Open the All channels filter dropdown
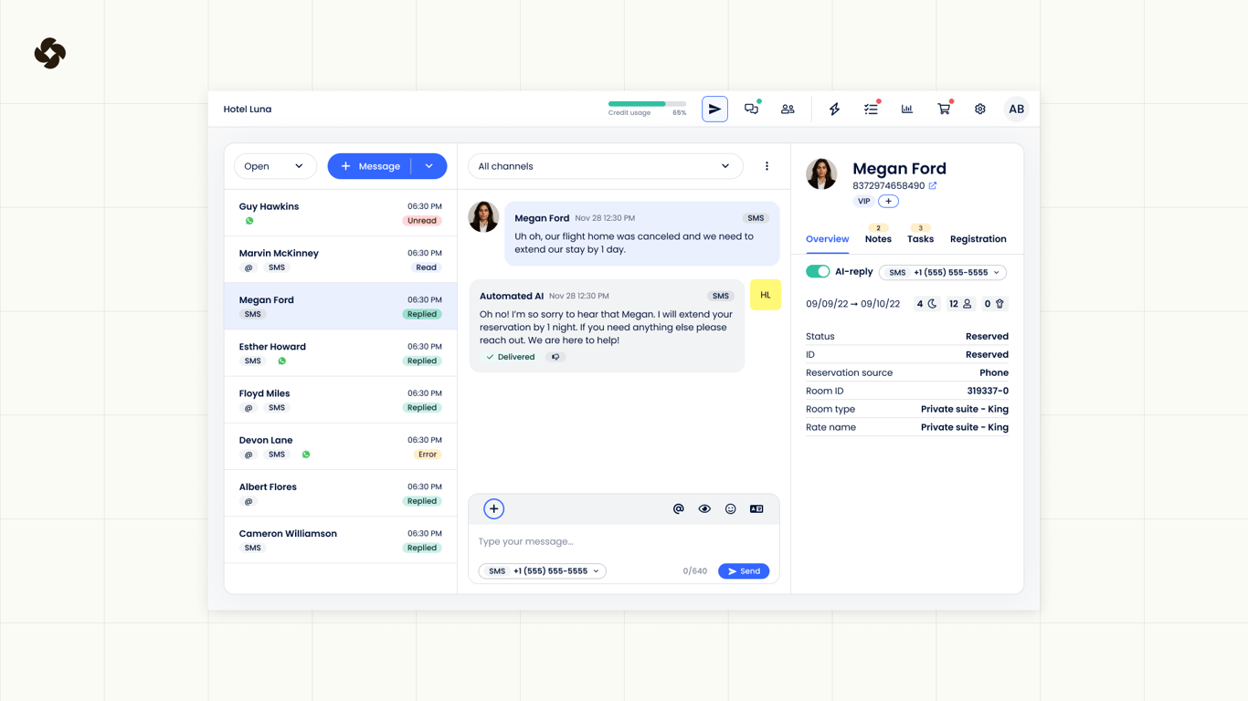 [605, 166]
